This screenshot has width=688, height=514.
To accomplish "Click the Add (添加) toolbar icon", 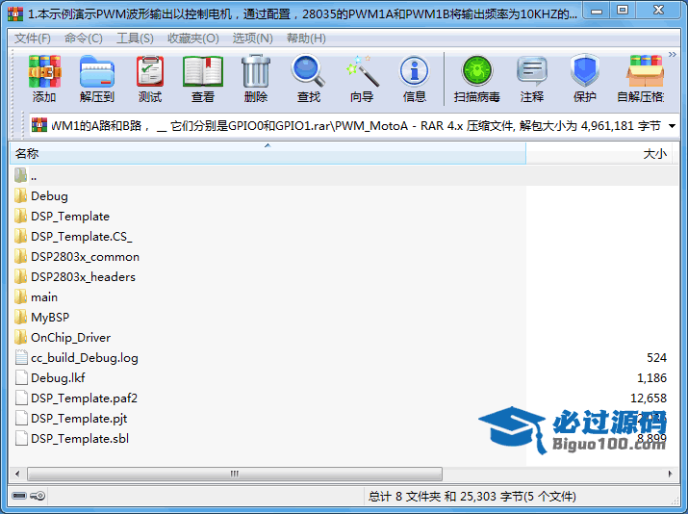I will [x=44, y=78].
